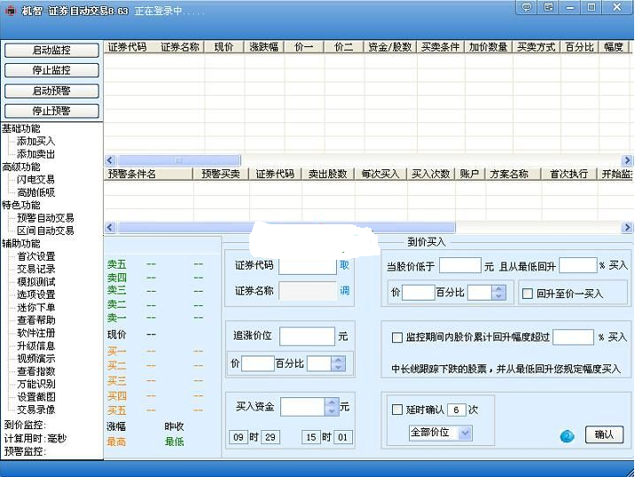Screen dimensions: 635x477
Task: Open 交易录像 in the tree
Action: point(35,410)
